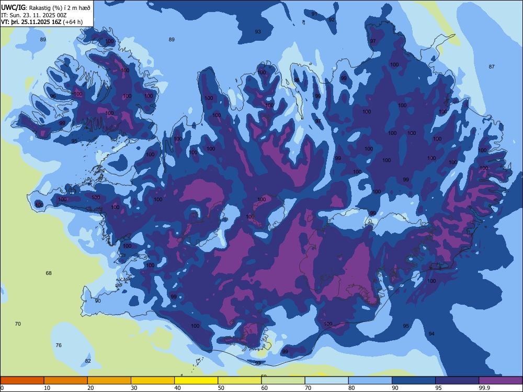
Task: Click the legend tick label 80
Action: (351, 388)
